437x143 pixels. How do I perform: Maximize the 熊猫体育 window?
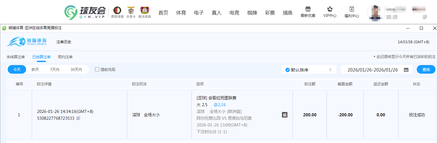[x=421, y=28]
